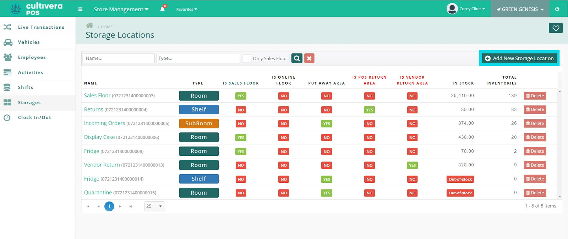The height and width of the screenshot is (239, 568).
Task: Click the hamburger menu icon
Action: click(80, 9)
